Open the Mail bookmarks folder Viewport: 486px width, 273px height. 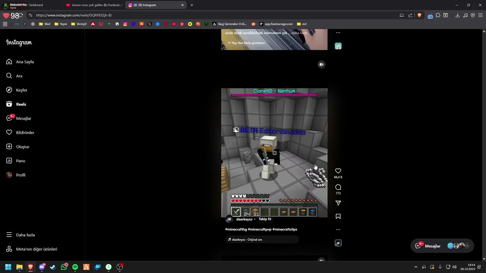pyautogui.click(x=44, y=24)
